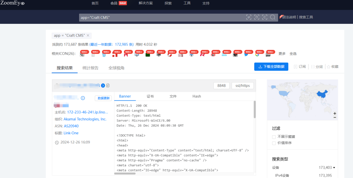
Task: Remove the app = "Craft CMS" filter chip
Action: 88,36
